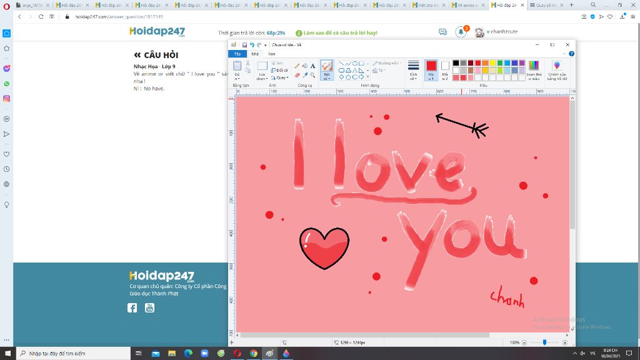The image size is (640, 360).
Task: Select the Text tool (A) in Paint
Action: point(312,66)
